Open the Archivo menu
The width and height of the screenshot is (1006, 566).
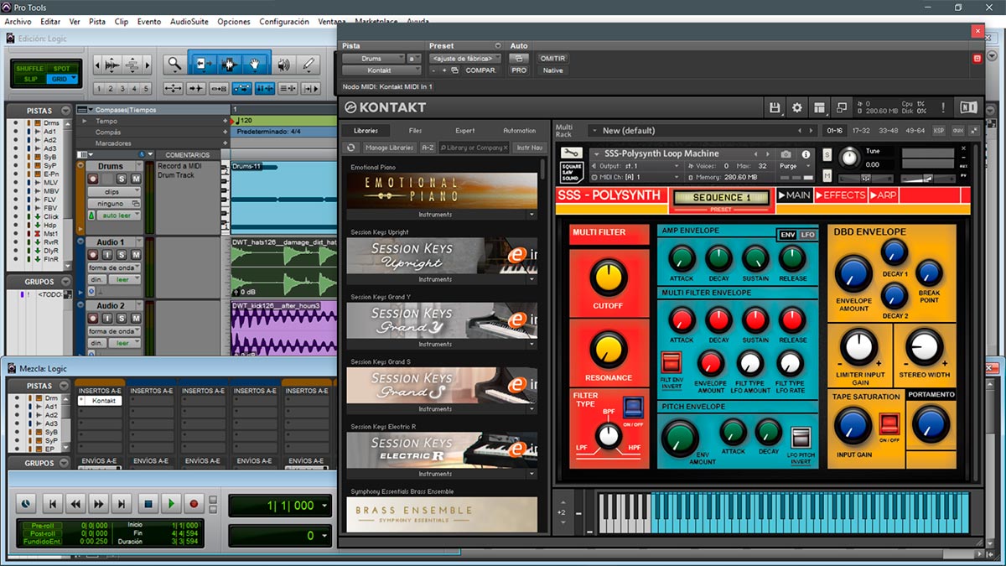point(18,22)
